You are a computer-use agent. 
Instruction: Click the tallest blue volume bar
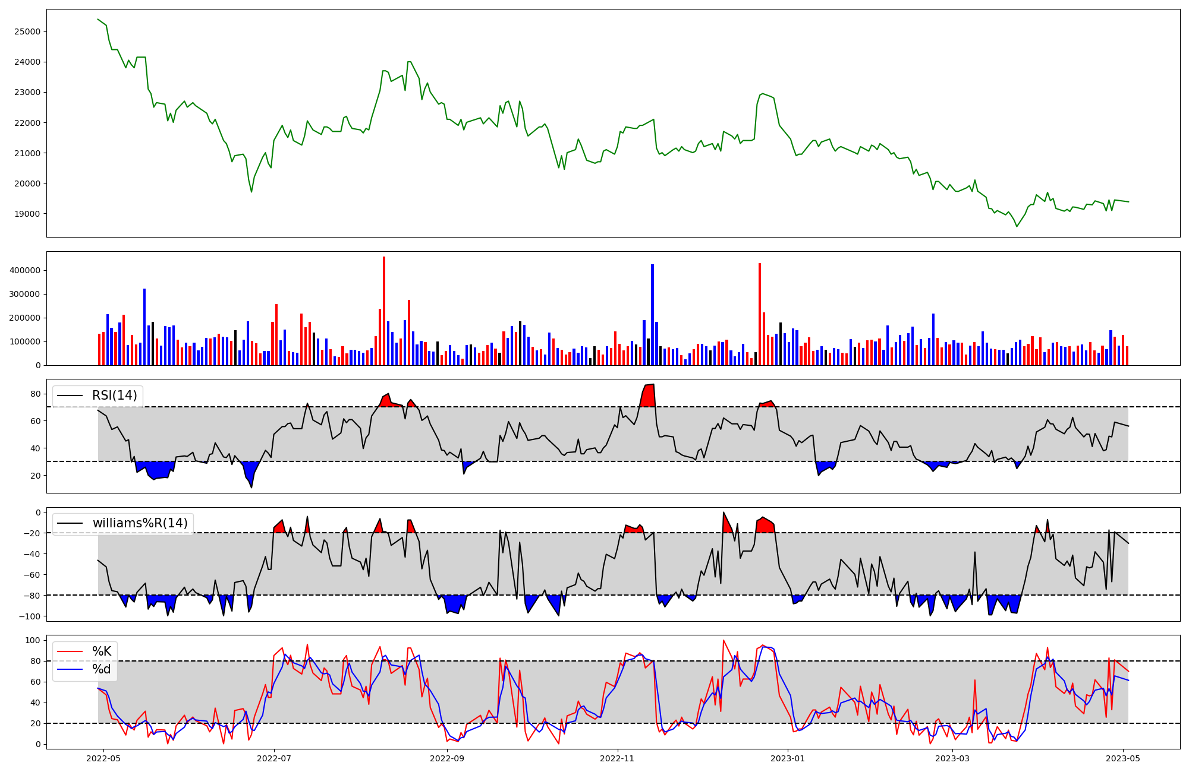coord(652,315)
